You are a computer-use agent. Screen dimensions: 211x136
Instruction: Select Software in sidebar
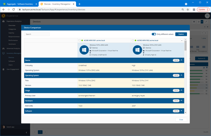coord(12,61)
